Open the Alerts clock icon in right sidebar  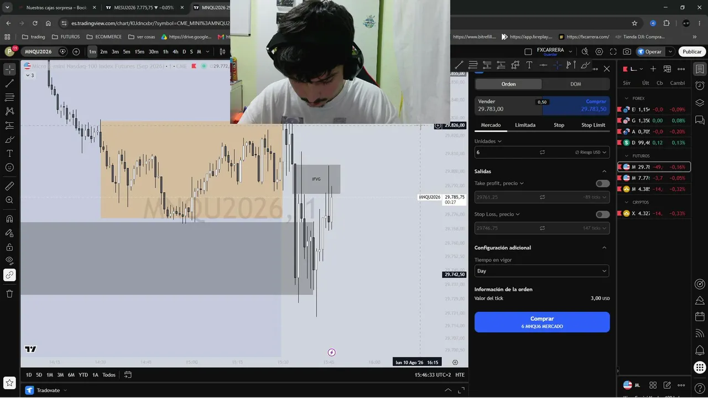[700, 86]
